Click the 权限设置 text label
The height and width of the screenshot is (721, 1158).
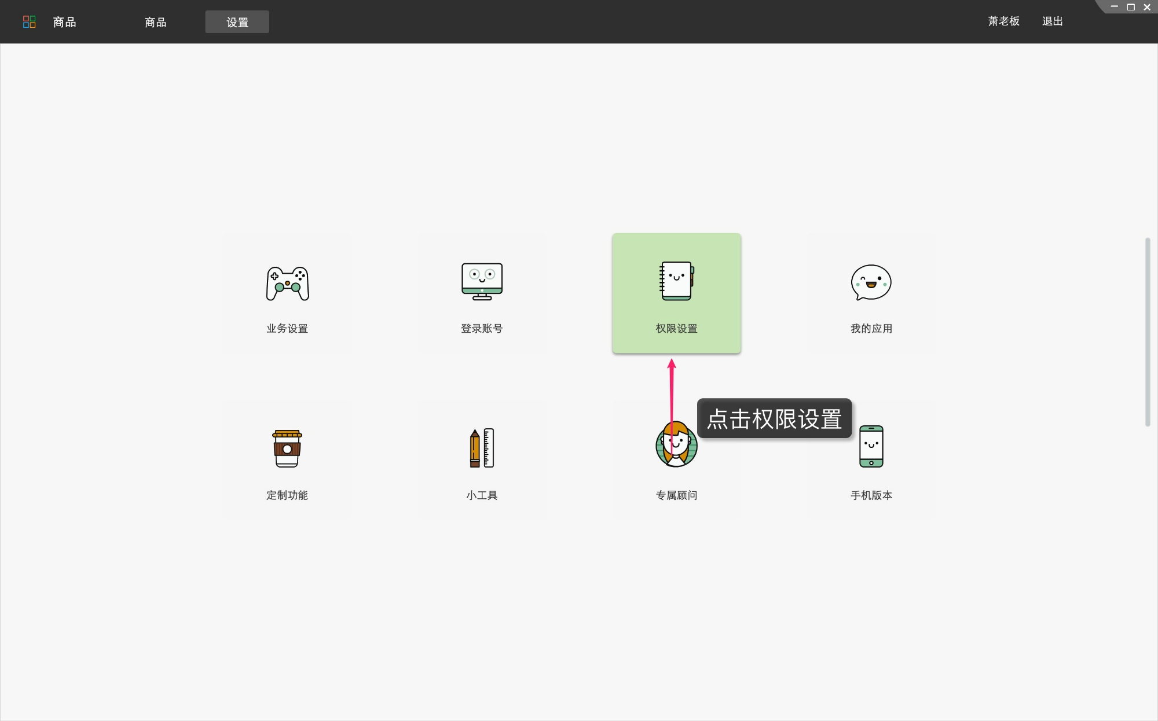[676, 329]
